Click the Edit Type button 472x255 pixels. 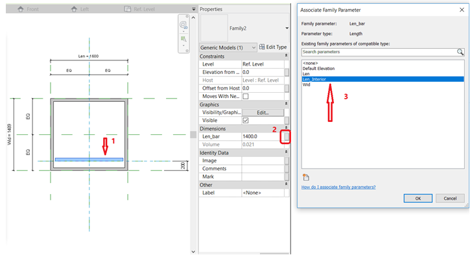(x=273, y=47)
